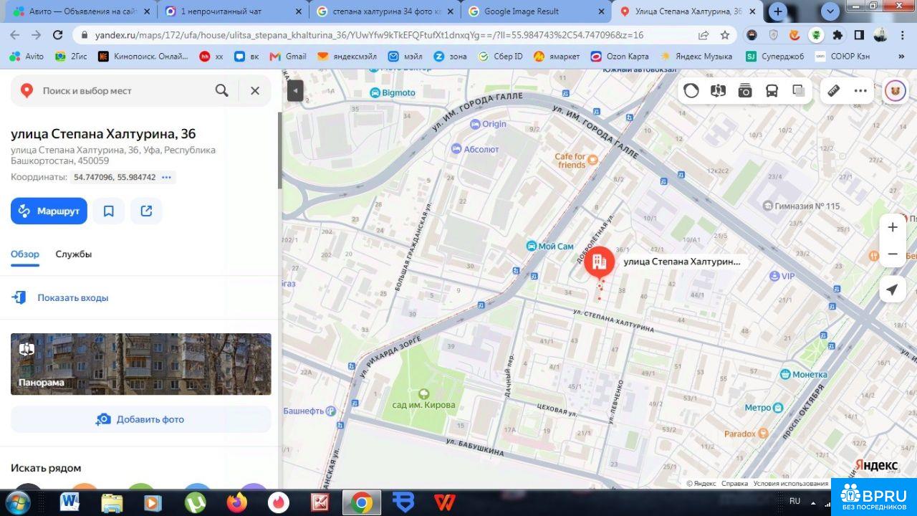
Task: Zoom in on the map
Action: point(893,227)
